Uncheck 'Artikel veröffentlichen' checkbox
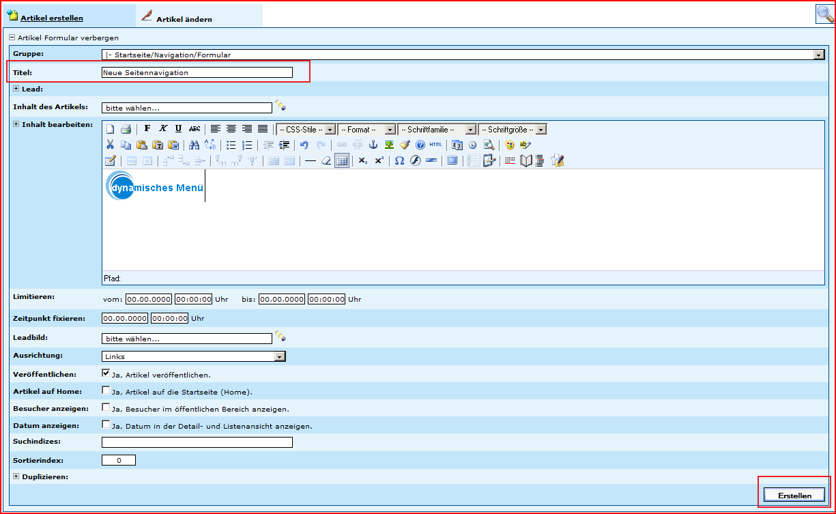The image size is (836, 514). click(106, 373)
